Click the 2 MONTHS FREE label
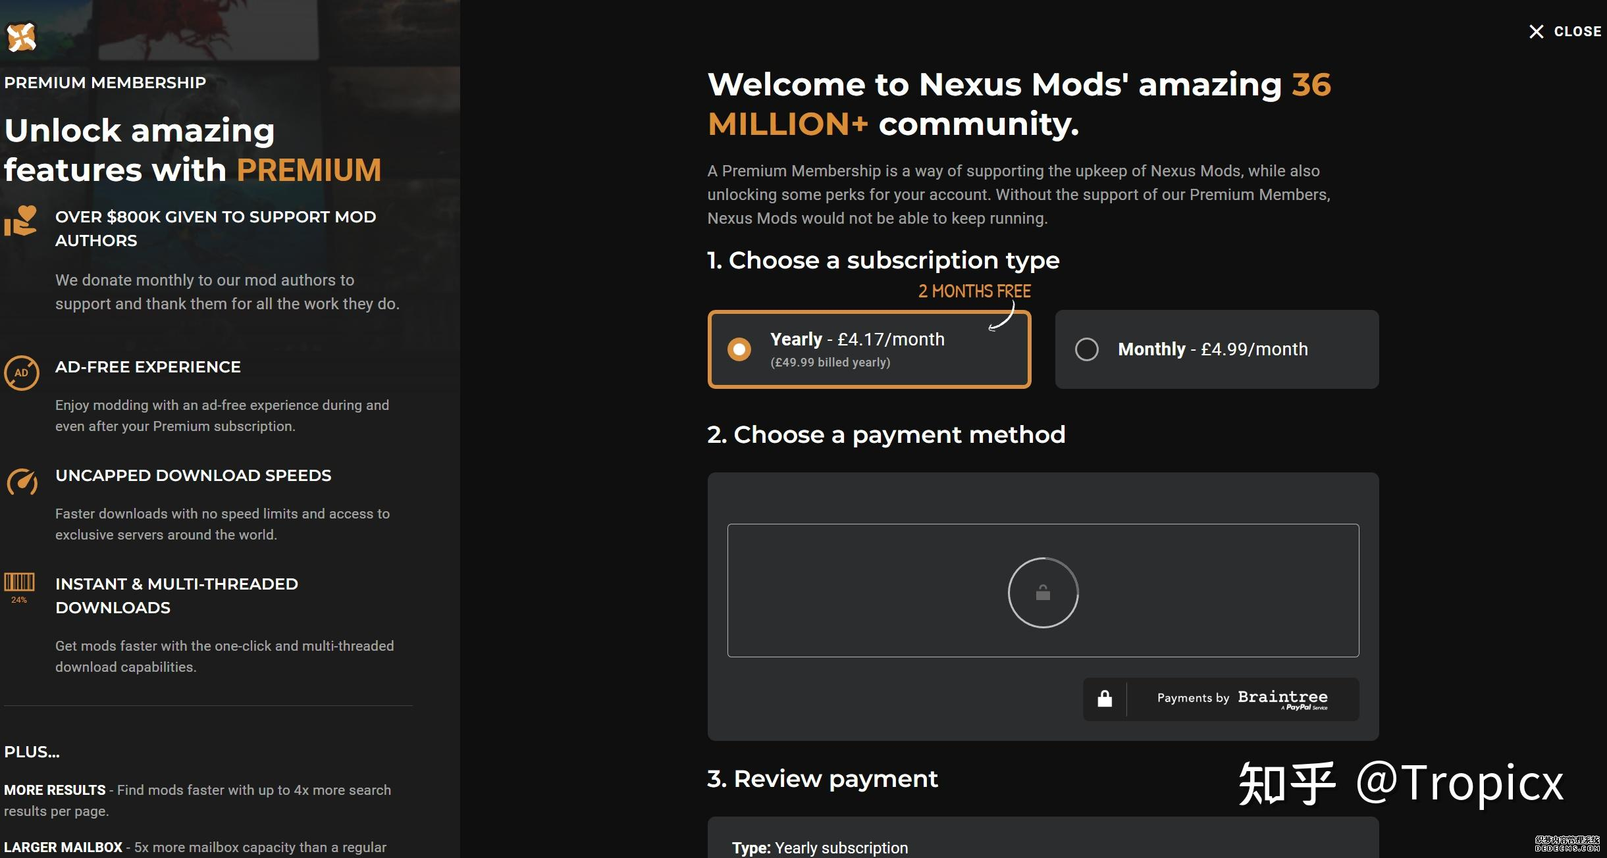 [x=974, y=291]
